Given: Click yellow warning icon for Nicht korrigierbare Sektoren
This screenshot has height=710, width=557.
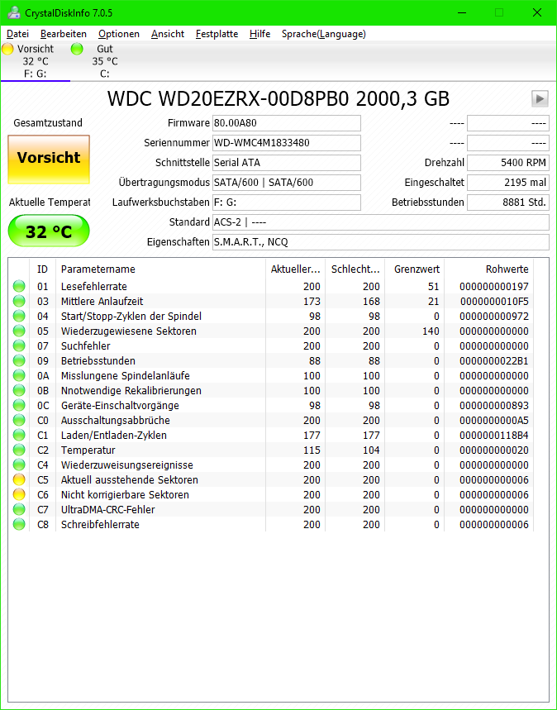Looking at the screenshot, I should coord(19,494).
